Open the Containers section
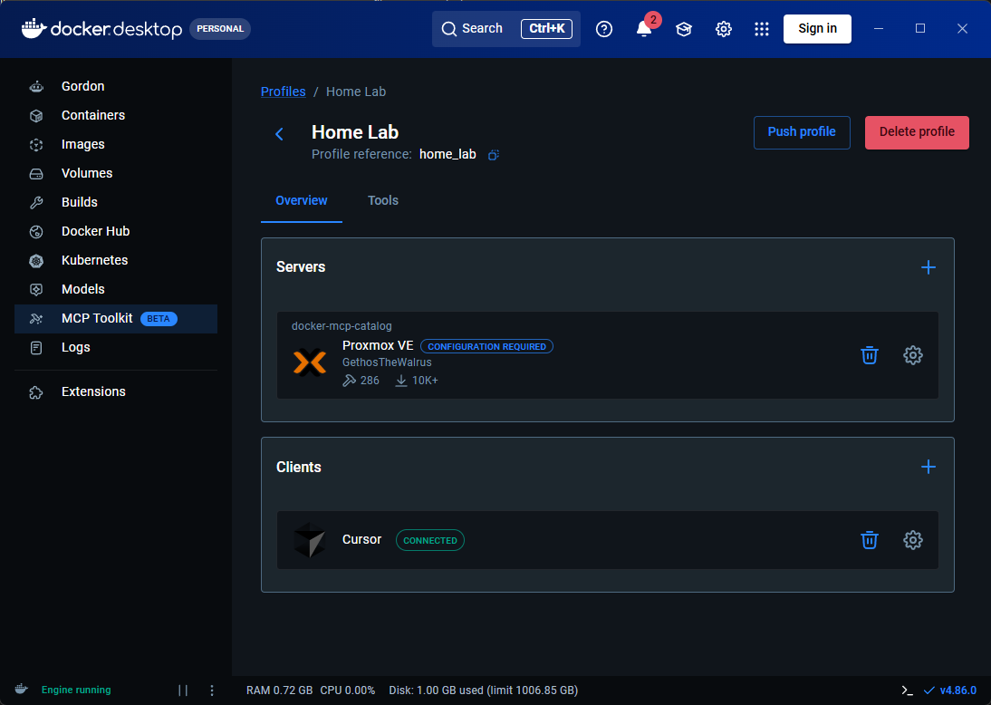 click(x=116, y=115)
